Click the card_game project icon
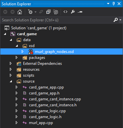123x128 pixels. pyautogui.click(x=13, y=34)
